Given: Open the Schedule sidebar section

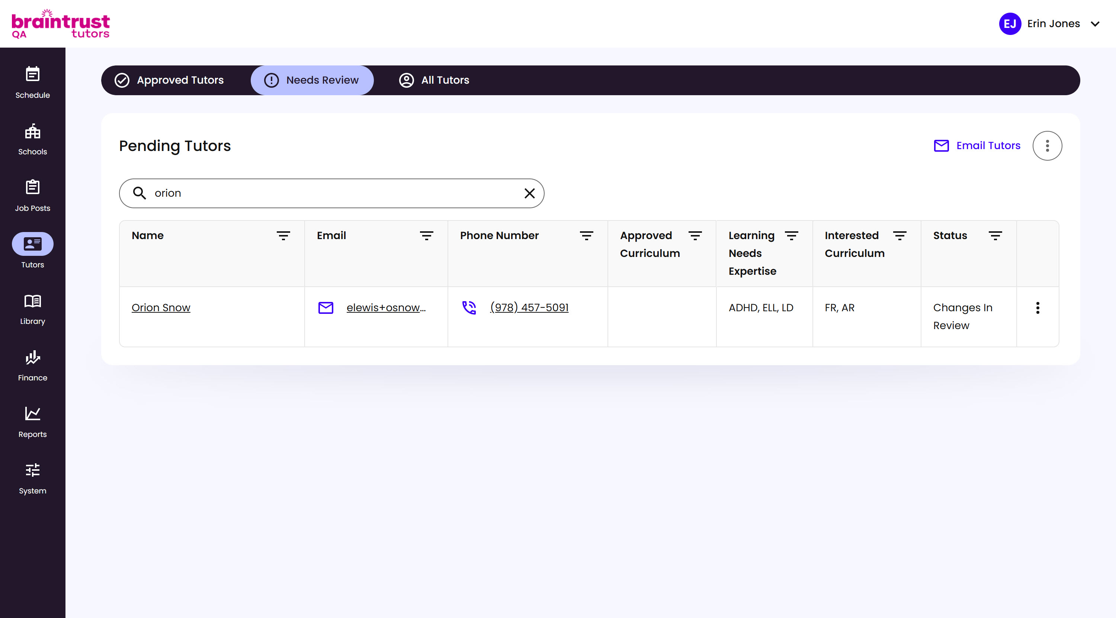Looking at the screenshot, I should (x=32, y=82).
